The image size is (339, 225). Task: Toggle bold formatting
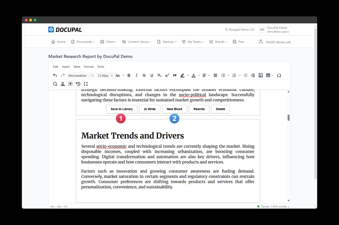click(129, 75)
